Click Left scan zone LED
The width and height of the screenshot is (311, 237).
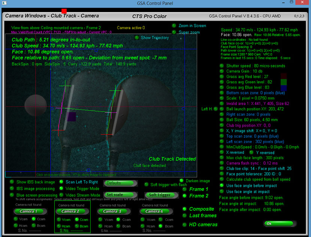coord(222,141)
